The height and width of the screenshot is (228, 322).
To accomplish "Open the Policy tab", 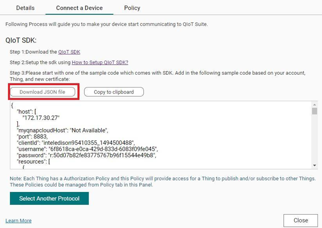I will [132, 8].
